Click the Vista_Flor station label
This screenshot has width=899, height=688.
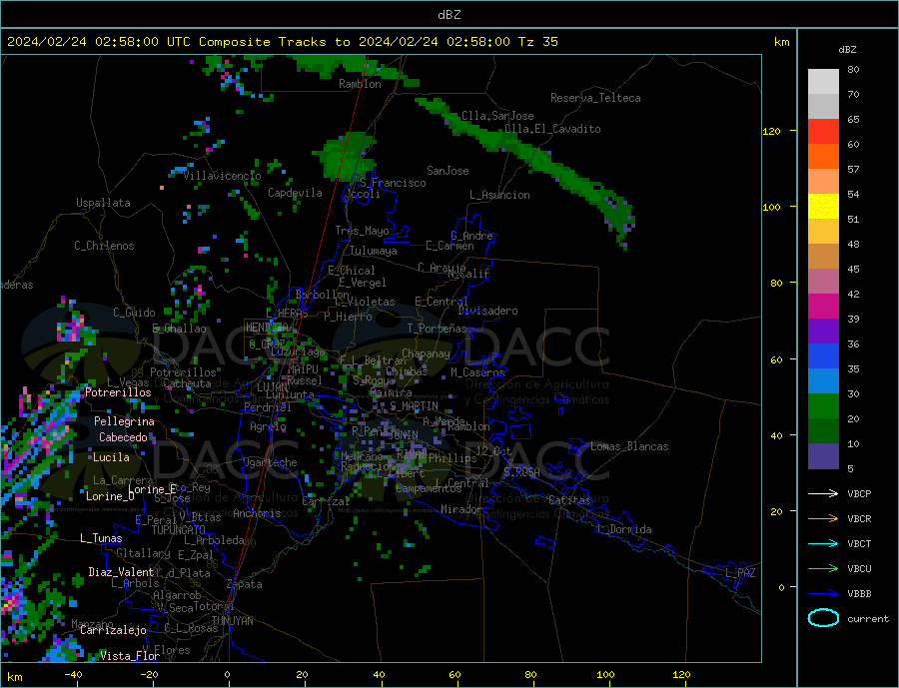[130, 656]
